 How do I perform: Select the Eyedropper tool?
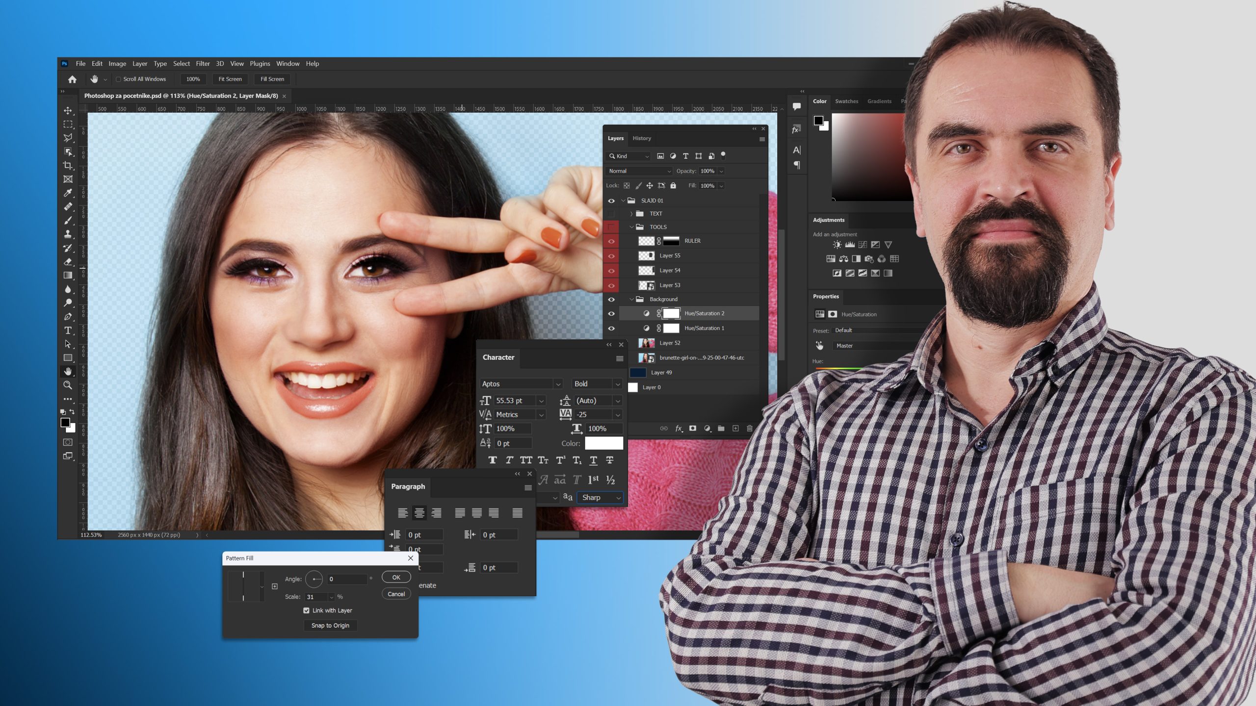coord(68,193)
